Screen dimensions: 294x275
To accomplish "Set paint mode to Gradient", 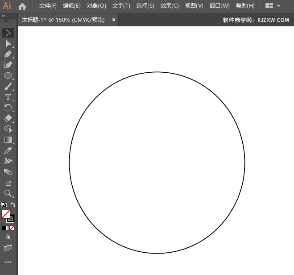I will tap(8, 228).
